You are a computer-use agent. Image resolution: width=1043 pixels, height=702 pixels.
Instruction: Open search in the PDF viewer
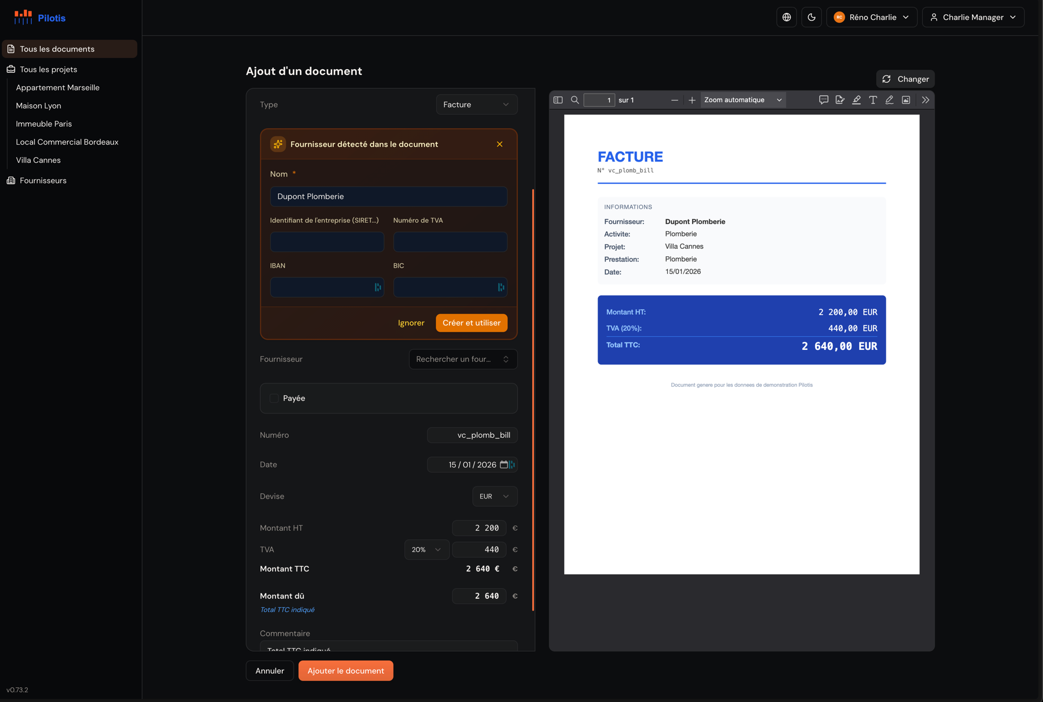click(575, 100)
